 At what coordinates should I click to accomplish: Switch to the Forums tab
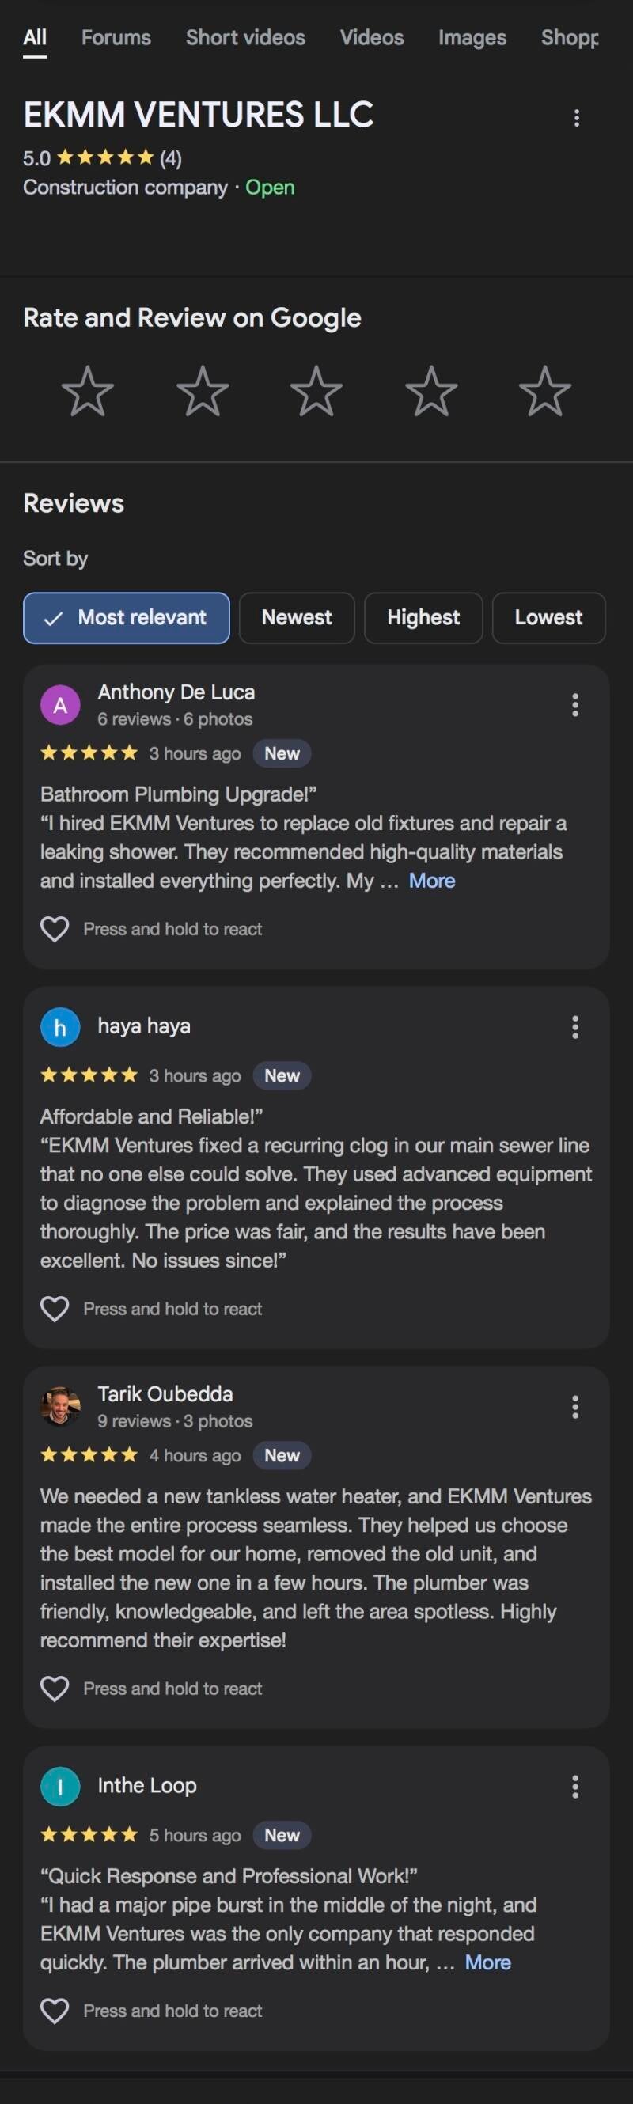pyautogui.click(x=116, y=37)
